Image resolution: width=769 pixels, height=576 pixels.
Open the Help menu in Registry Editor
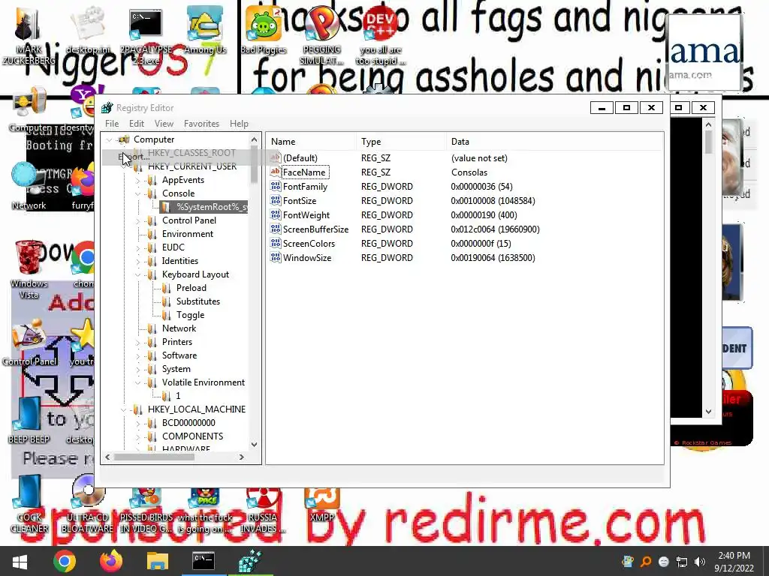(239, 124)
